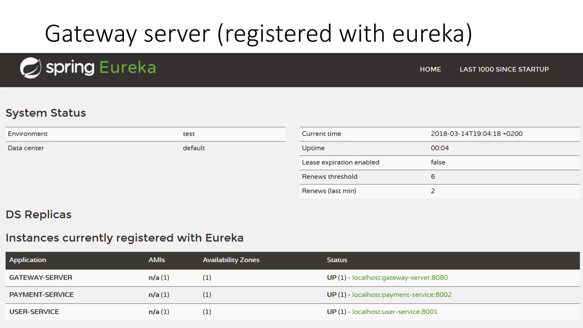
Task: Click the Spring leaf logo icon
Action: tap(30, 68)
